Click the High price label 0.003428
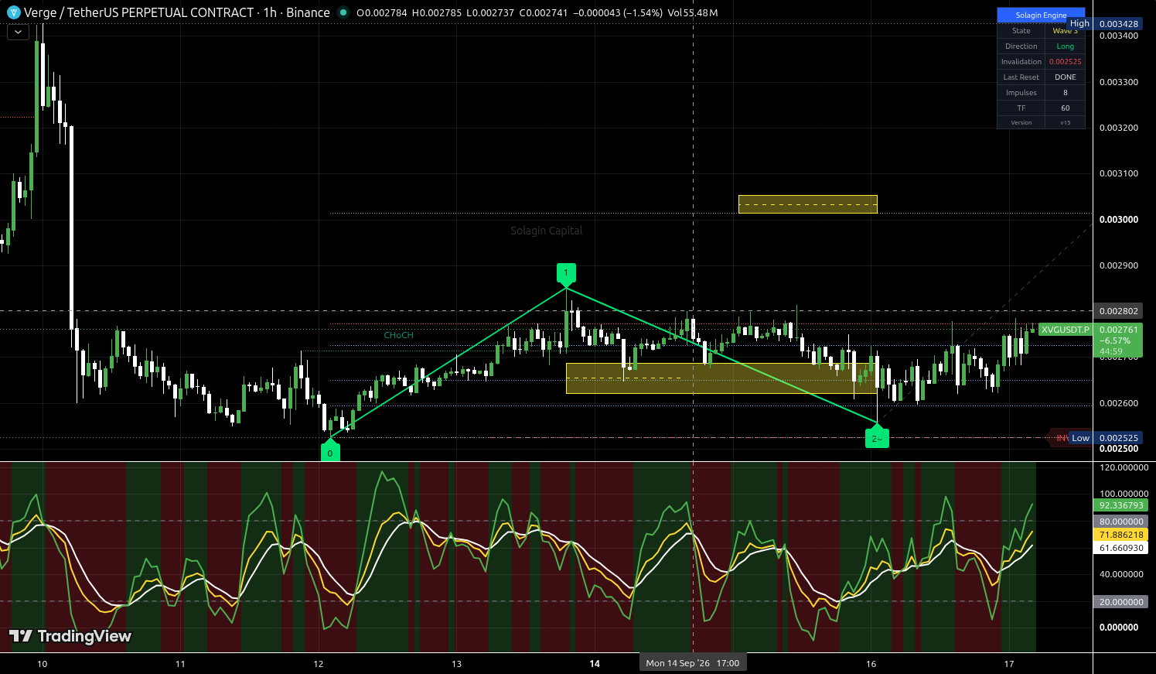Viewport: 1156px width, 674px height. tap(1119, 24)
